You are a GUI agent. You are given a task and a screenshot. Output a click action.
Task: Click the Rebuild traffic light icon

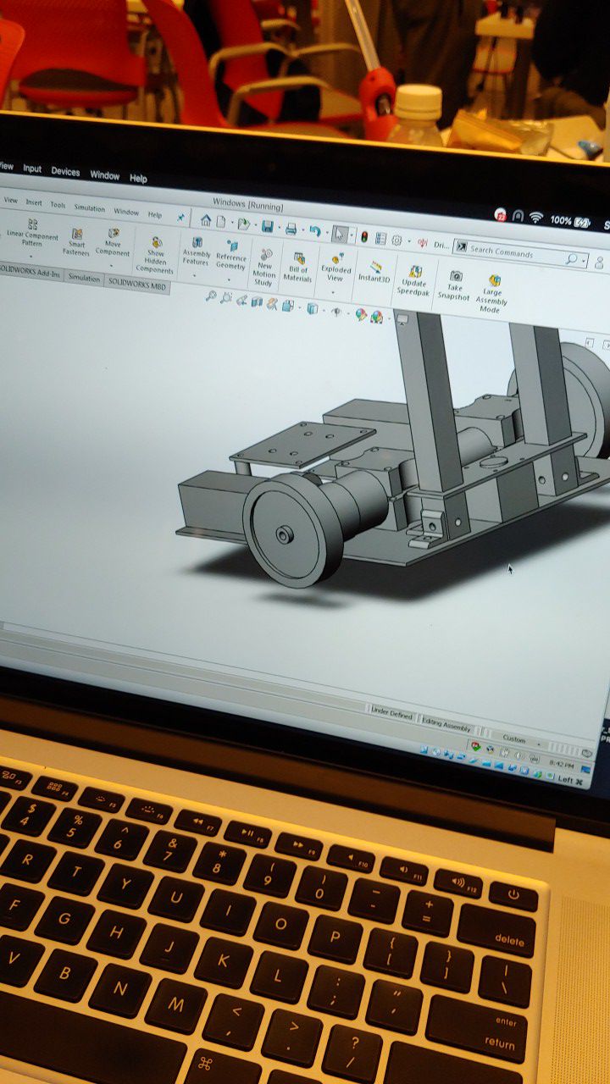364,236
